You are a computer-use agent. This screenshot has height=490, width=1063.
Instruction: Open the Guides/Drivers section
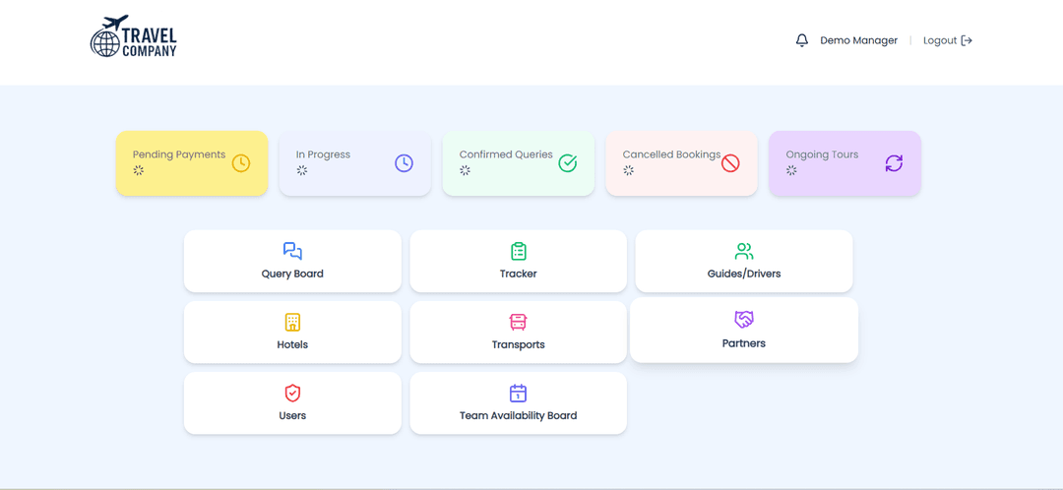(744, 262)
